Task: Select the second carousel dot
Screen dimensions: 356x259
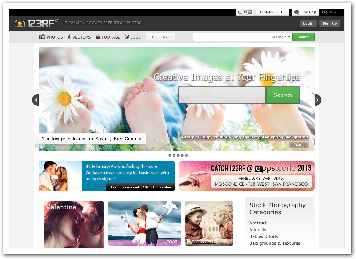Action: click(174, 156)
